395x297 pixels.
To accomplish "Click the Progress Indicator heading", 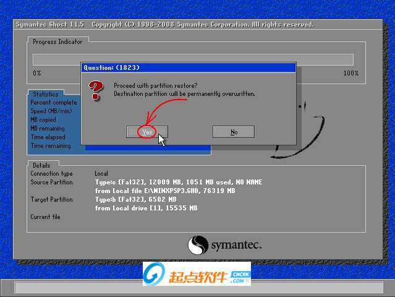I will coord(57,41).
